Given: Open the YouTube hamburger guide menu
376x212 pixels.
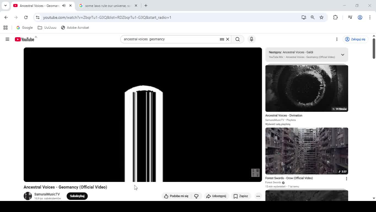Looking at the screenshot, I should click(x=7, y=39).
